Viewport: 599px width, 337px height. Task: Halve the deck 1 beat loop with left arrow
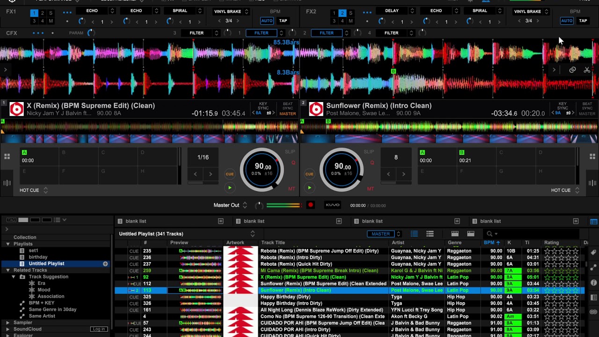196,174
